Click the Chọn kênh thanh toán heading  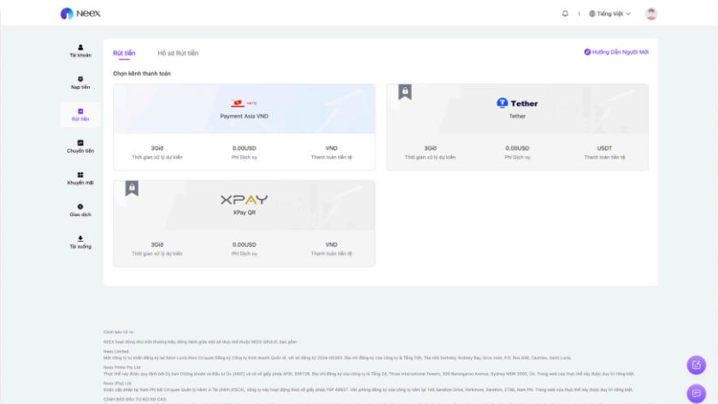pyautogui.click(x=142, y=73)
